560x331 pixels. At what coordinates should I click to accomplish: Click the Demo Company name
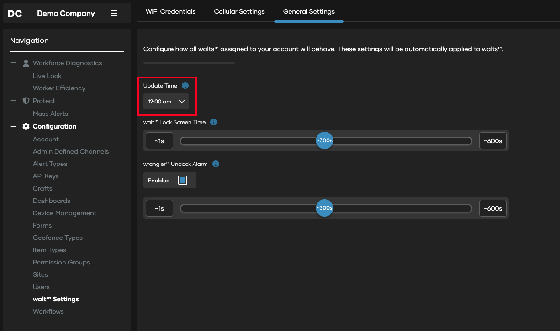pyautogui.click(x=66, y=14)
